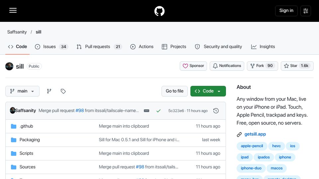Fork the sill repository

263,66
